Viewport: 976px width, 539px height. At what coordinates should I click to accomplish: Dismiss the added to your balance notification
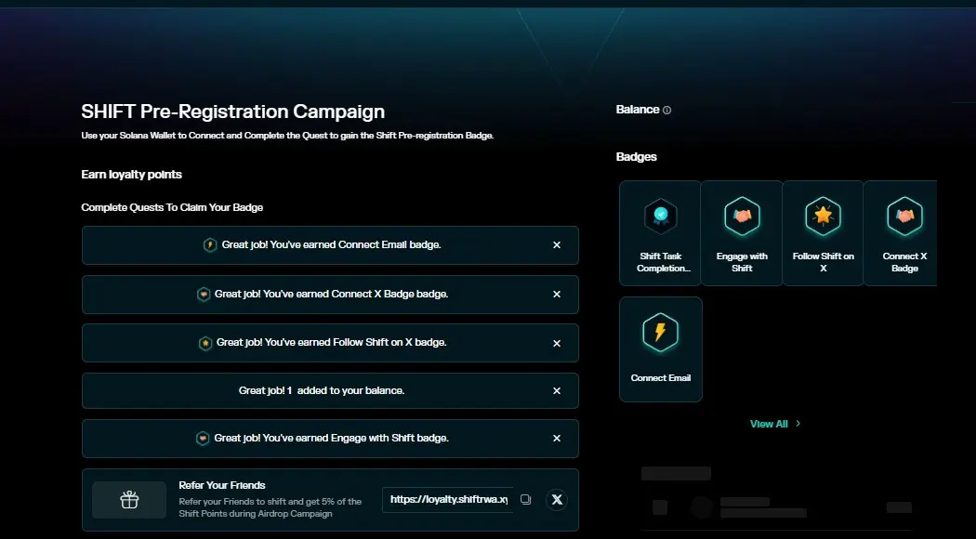(557, 391)
